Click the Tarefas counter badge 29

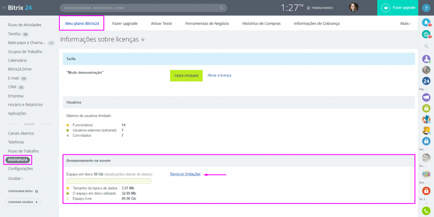coord(25,35)
